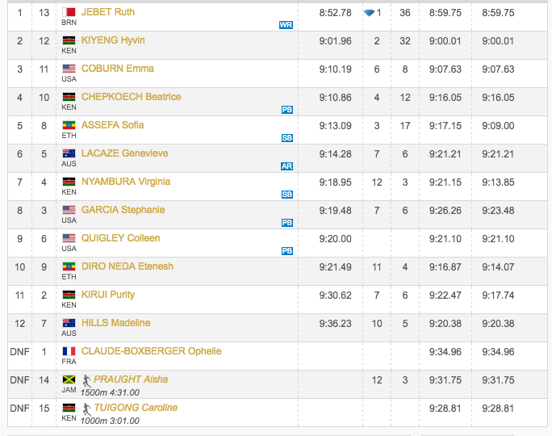Click the SB badge on Assefa's row

[286, 138]
